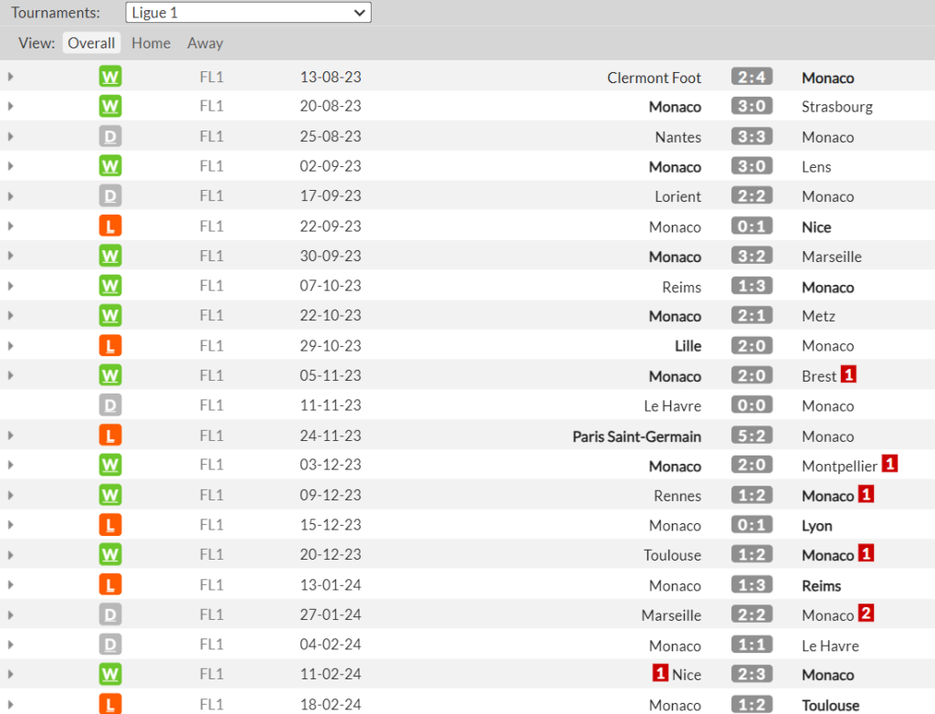Click the W icon for 11-02-24 match
The width and height of the screenshot is (935, 714).
coord(110,674)
